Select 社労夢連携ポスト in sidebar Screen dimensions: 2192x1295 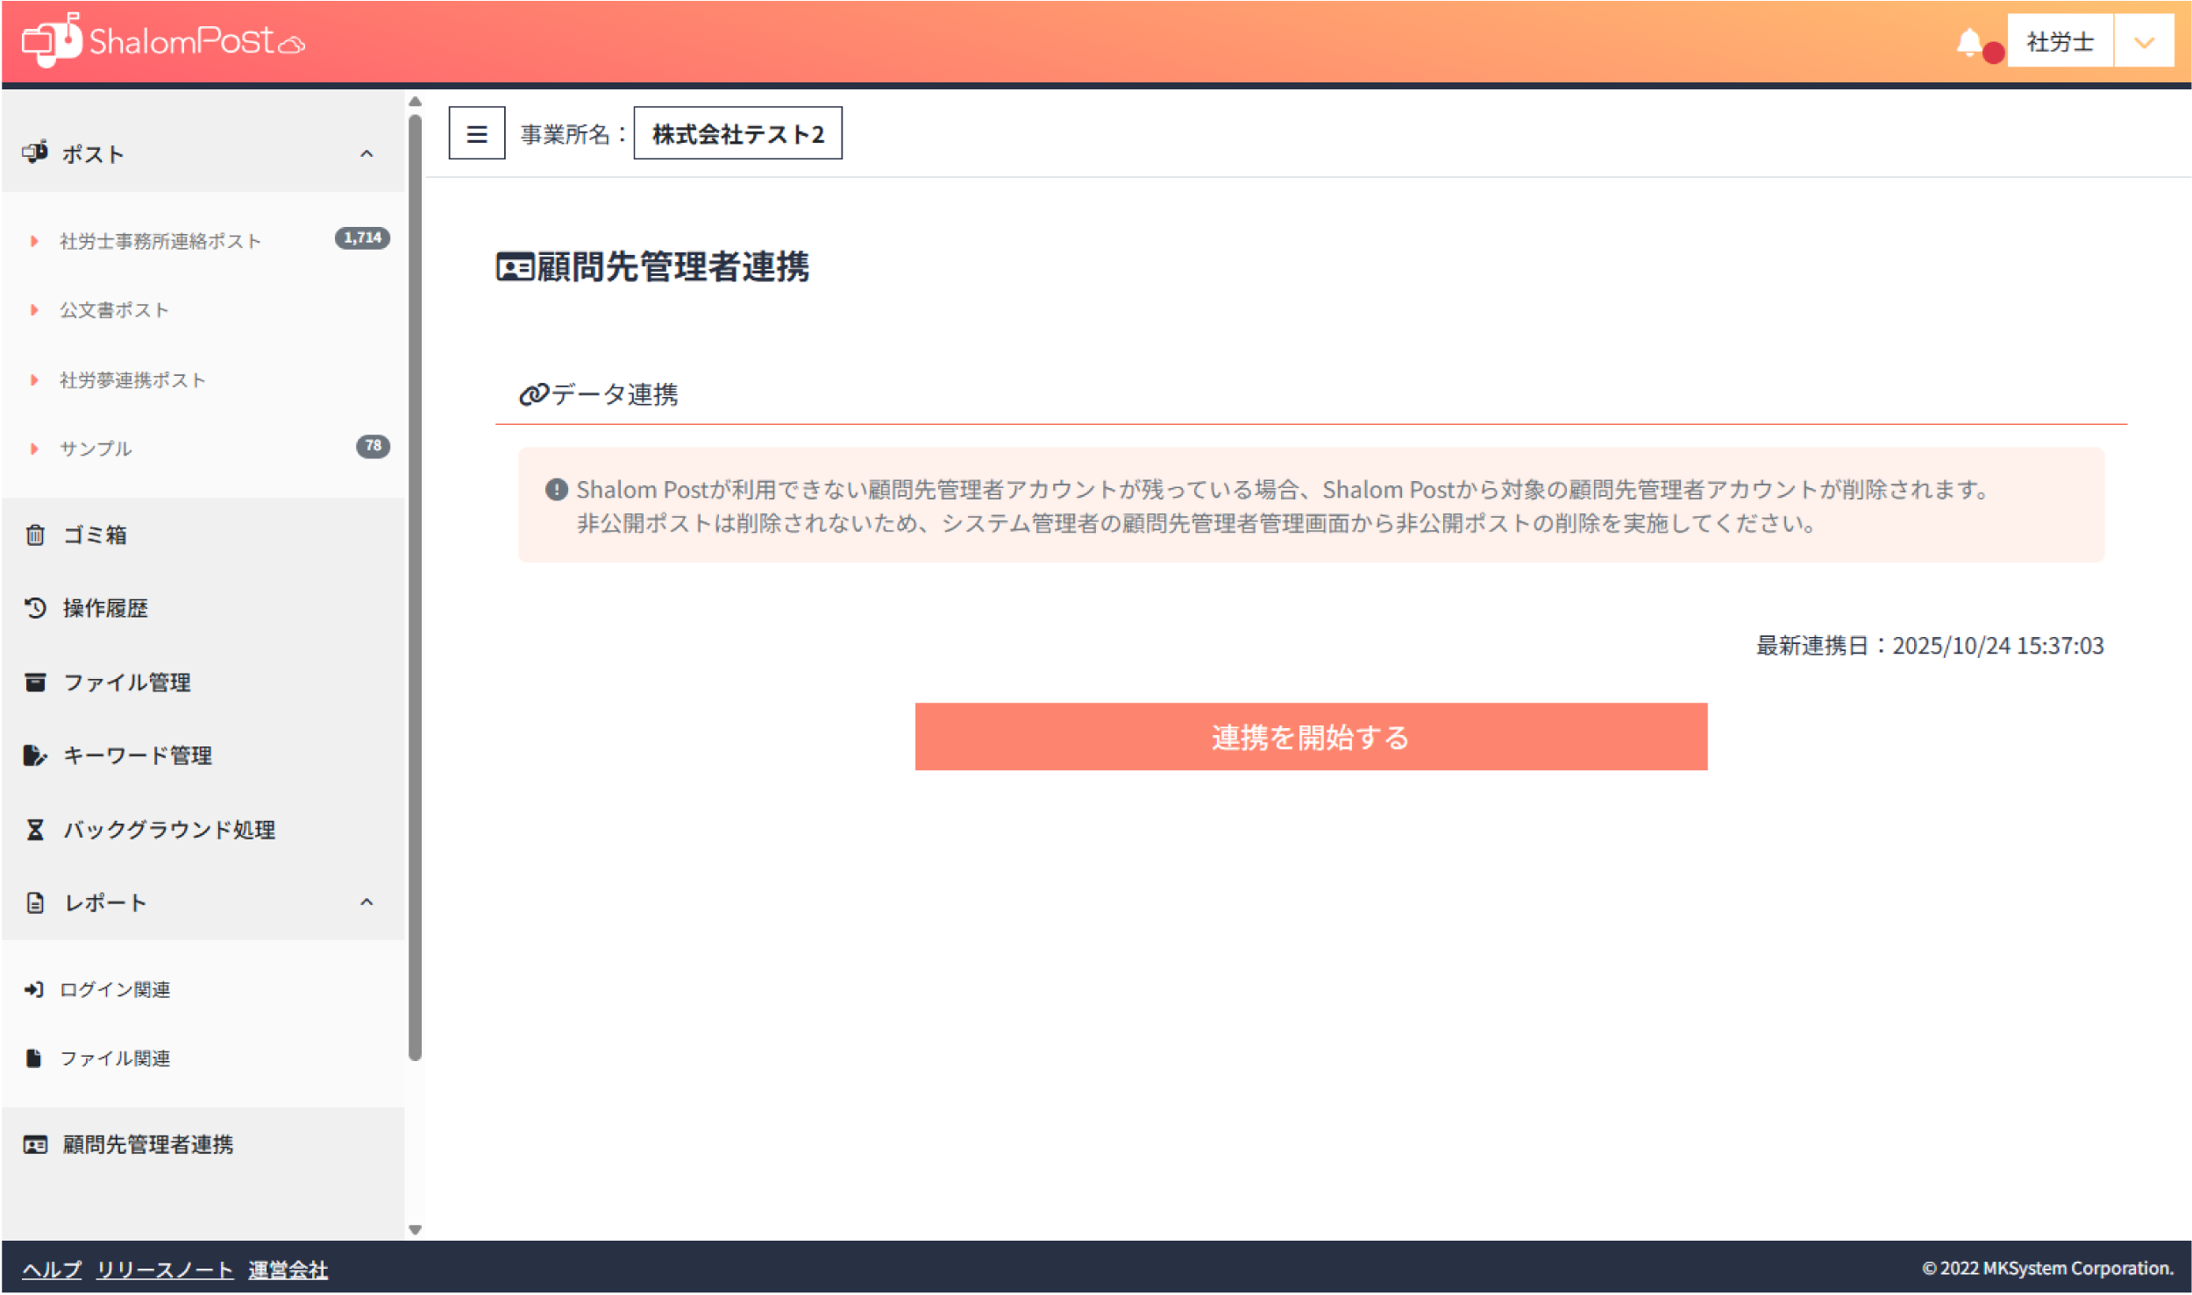point(132,379)
